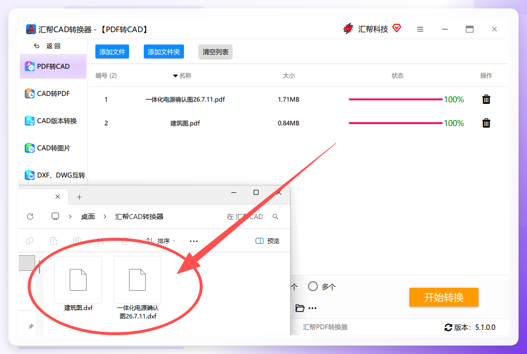
Task: Click the version refresh icon
Action: (448, 327)
